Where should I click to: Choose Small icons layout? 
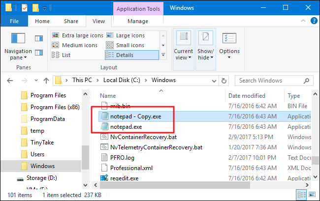(x=125, y=45)
